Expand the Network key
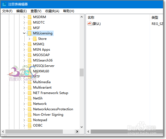The height and width of the screenshot is (139, 166). click(24, 104)
